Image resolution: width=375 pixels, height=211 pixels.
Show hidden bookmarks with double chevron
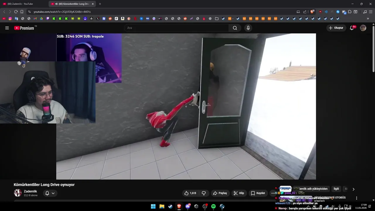368,18
